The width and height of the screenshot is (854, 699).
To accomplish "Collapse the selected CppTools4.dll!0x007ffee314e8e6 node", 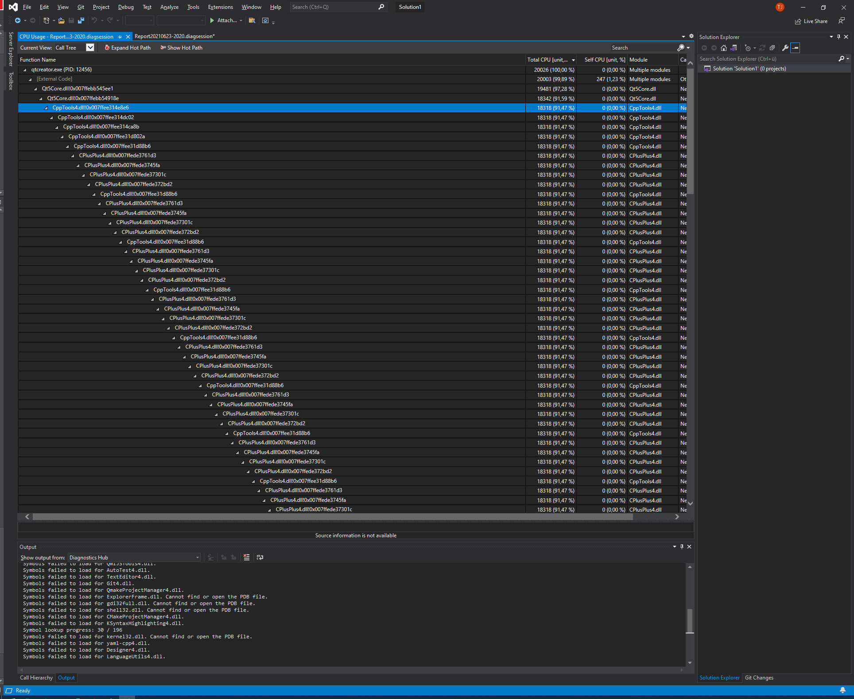I will click(46, 108).
